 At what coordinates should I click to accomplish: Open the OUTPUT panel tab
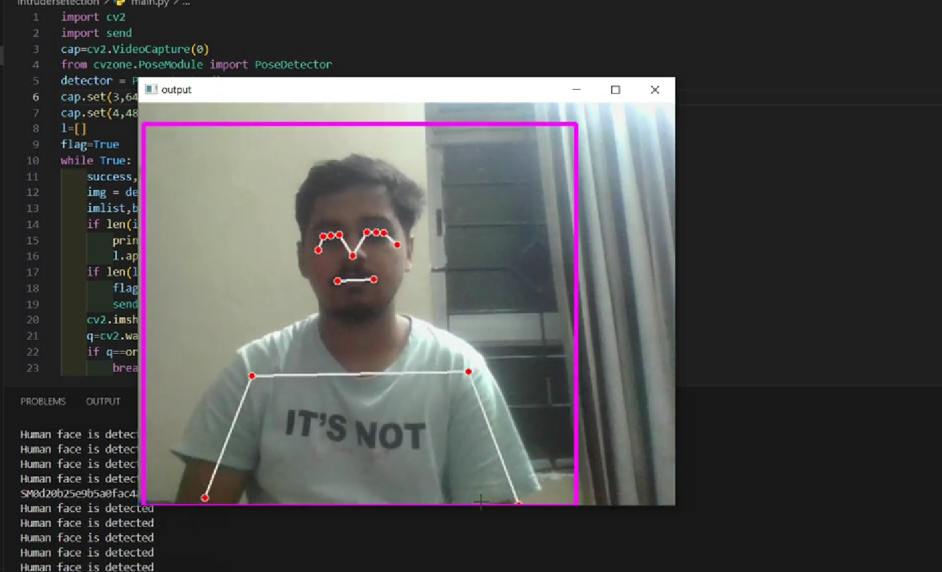[103, 401]
